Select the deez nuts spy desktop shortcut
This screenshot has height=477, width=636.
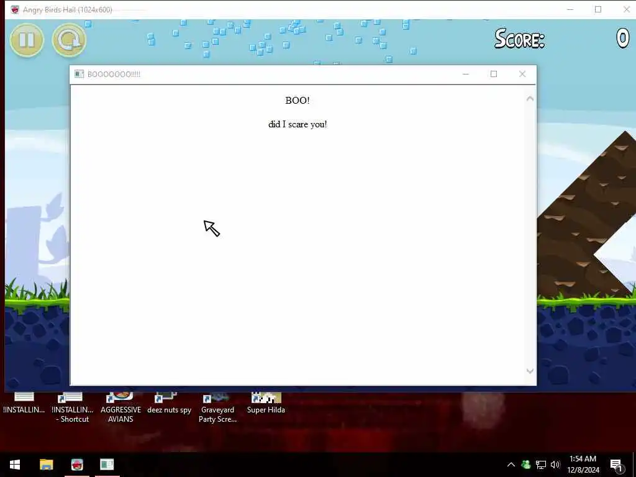tap(169, 404)
